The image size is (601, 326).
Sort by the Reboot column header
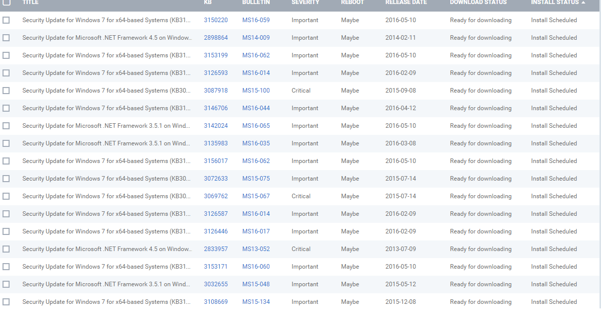tap(352, 3)
